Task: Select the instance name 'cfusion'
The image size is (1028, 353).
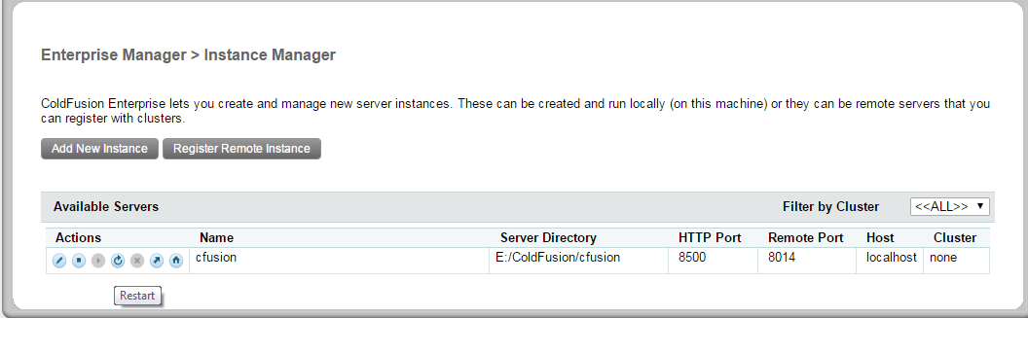Action: tap(216, 258)
